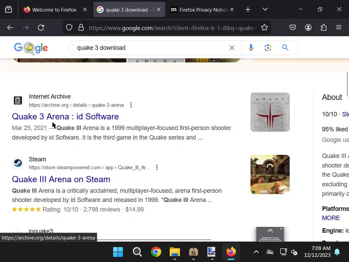Focus the URL address bar

172,28
